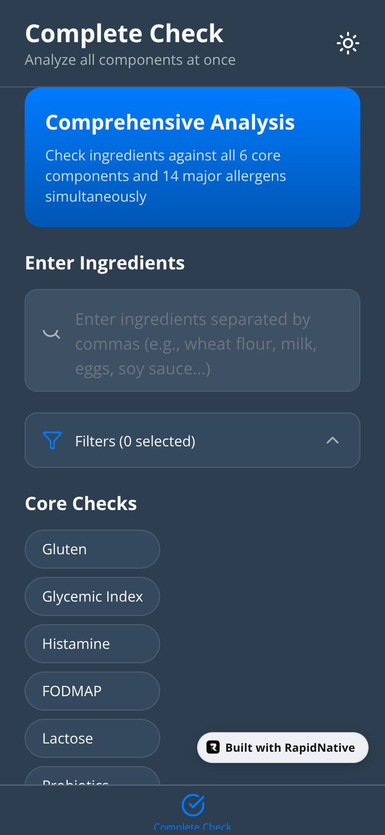Click the Comprehensive Analysis banner card
This screenshot has height=835, width=385.
[192, 157]
